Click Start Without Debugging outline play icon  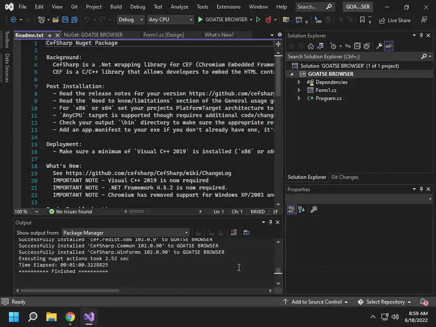click(x=258, y=20)
